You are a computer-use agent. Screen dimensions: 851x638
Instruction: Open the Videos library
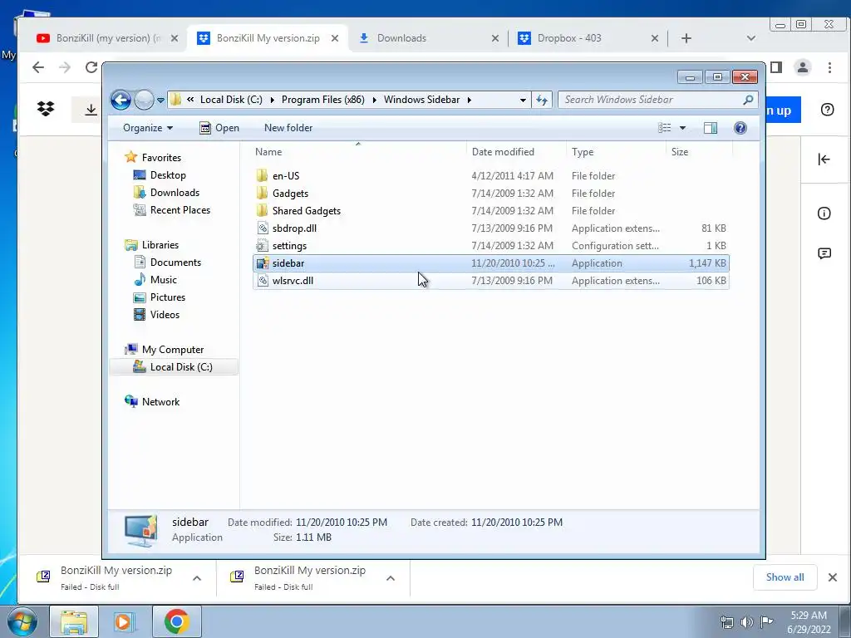[165, 315]
